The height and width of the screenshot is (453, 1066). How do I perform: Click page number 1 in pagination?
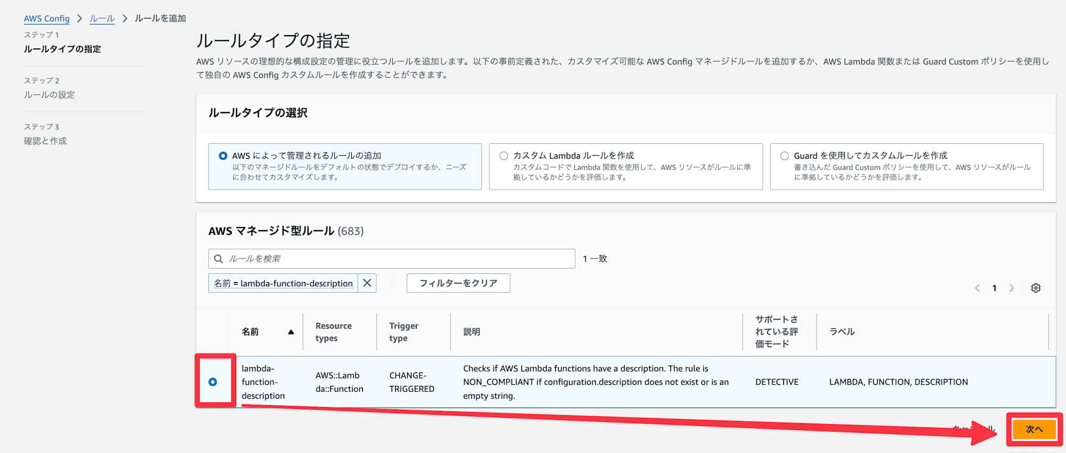994,288
